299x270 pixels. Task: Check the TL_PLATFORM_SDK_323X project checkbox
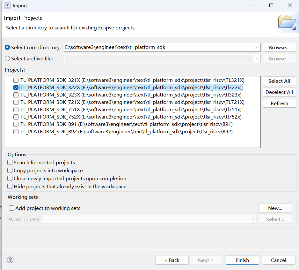pyautogui.click(x=16, y=95)
